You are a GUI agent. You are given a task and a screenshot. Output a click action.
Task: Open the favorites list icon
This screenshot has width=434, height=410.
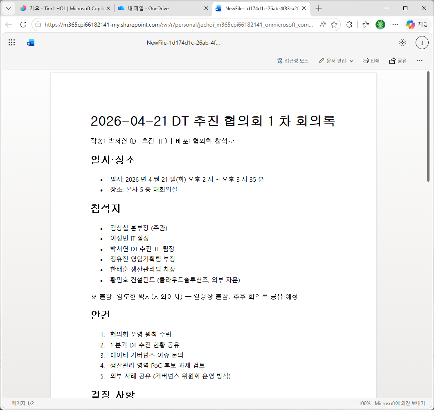click(366, 25)
